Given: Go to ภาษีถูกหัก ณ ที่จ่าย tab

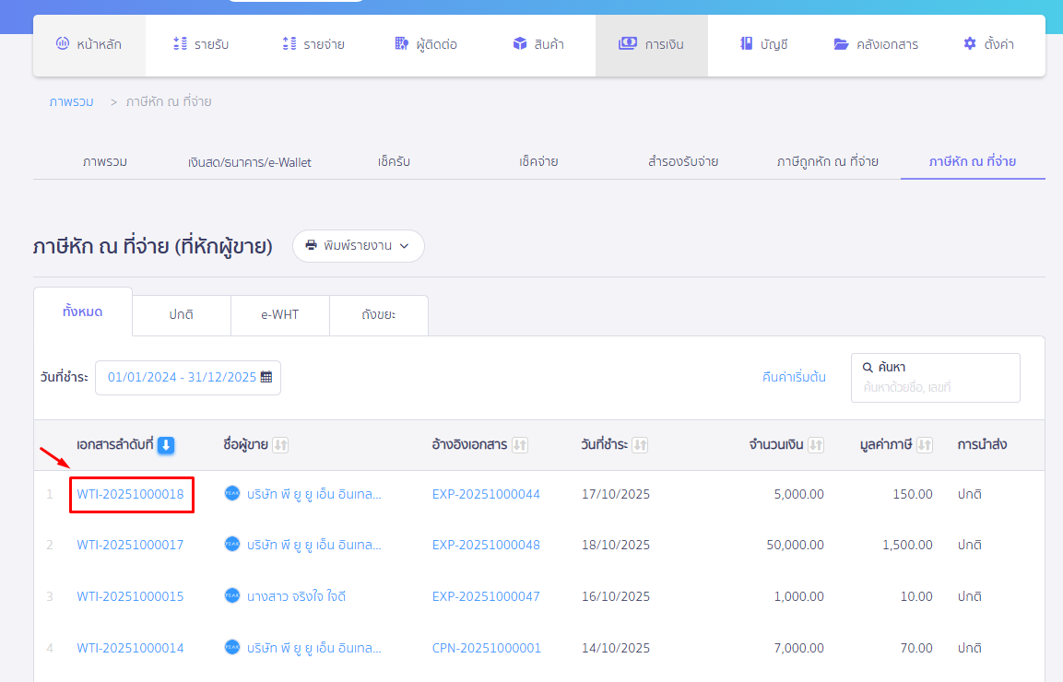Looking at the screenshot, I should (827, 161).
